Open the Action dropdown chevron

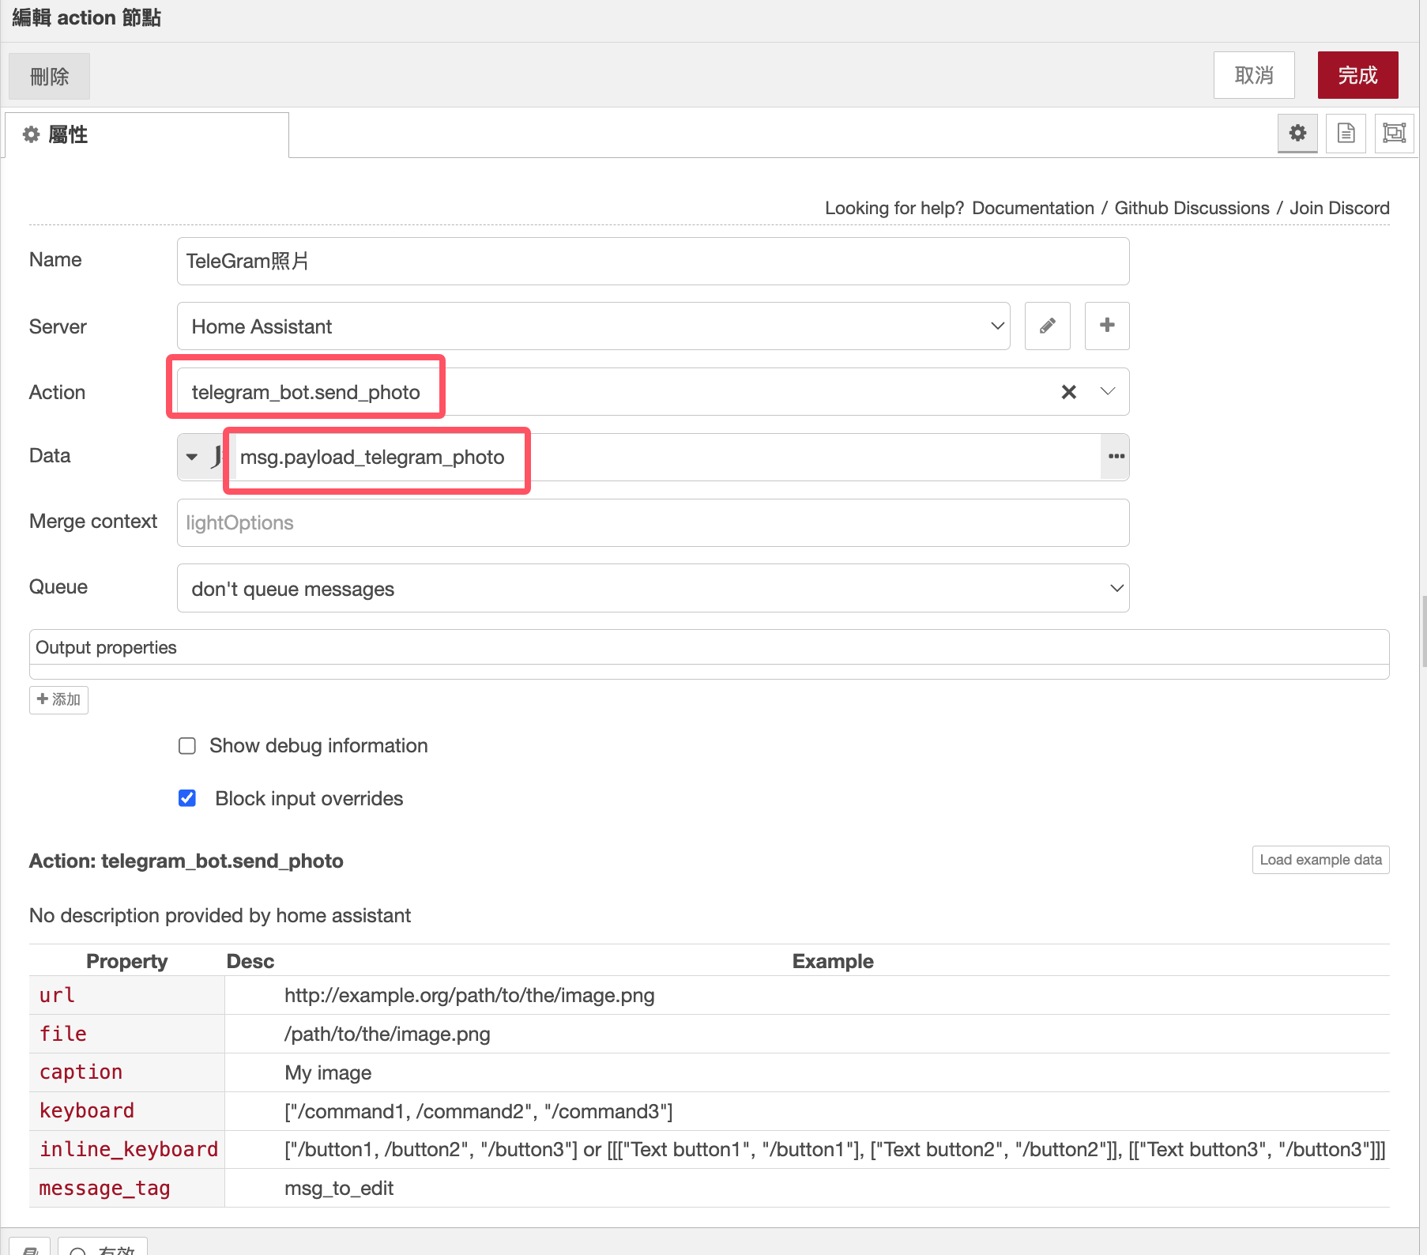(x=1108, y=392)
